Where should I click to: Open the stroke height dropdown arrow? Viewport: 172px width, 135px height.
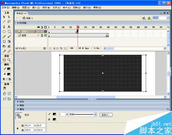coord(67,114)
